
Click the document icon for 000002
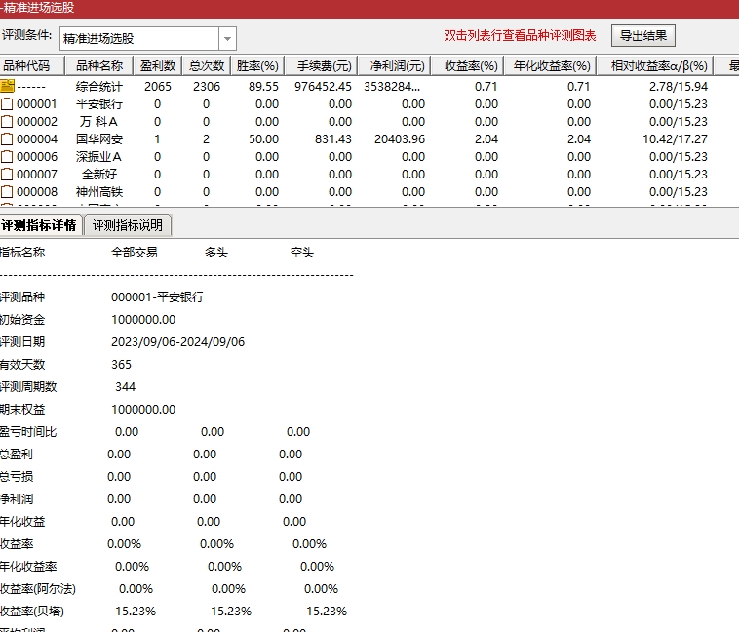pos(7,121)
